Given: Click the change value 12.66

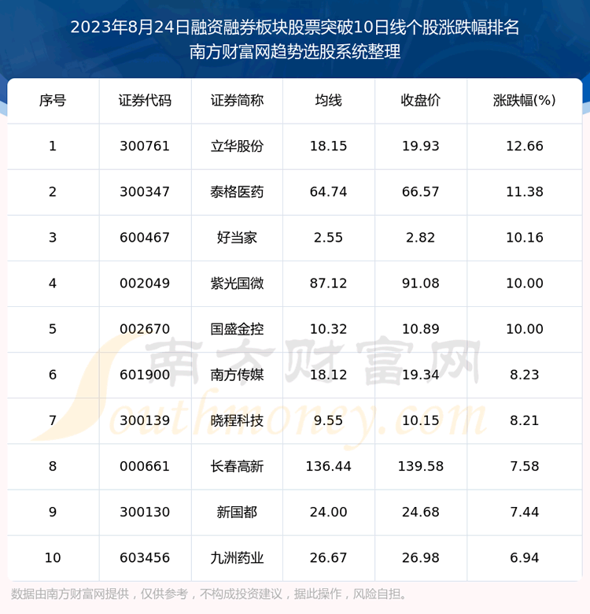Looking at the screenshot, I should 524,146.
